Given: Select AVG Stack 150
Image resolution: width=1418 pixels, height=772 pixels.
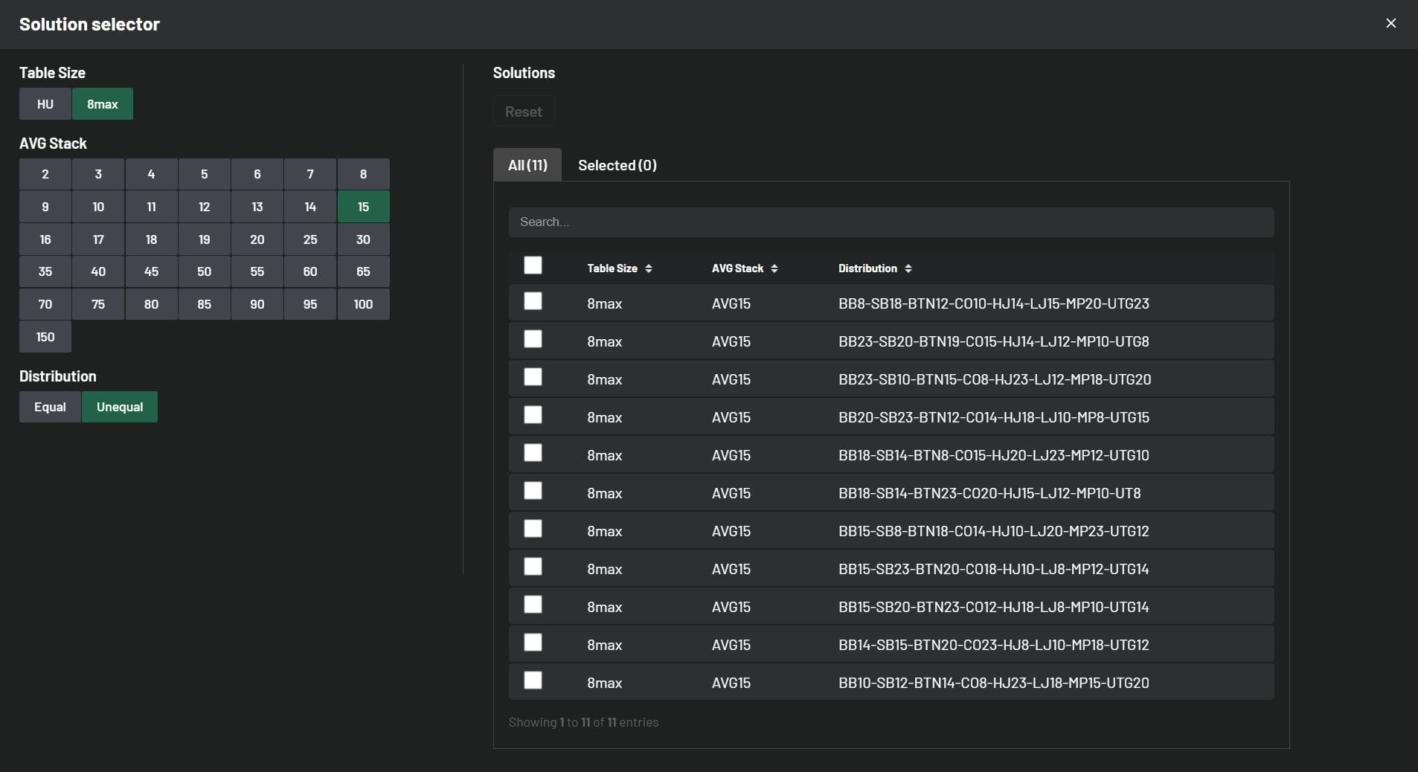Looking at the screenshot, I should [x=45, y=337].
